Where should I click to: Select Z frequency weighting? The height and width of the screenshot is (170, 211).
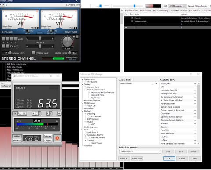pyautogui.click(x=40, y=113)
